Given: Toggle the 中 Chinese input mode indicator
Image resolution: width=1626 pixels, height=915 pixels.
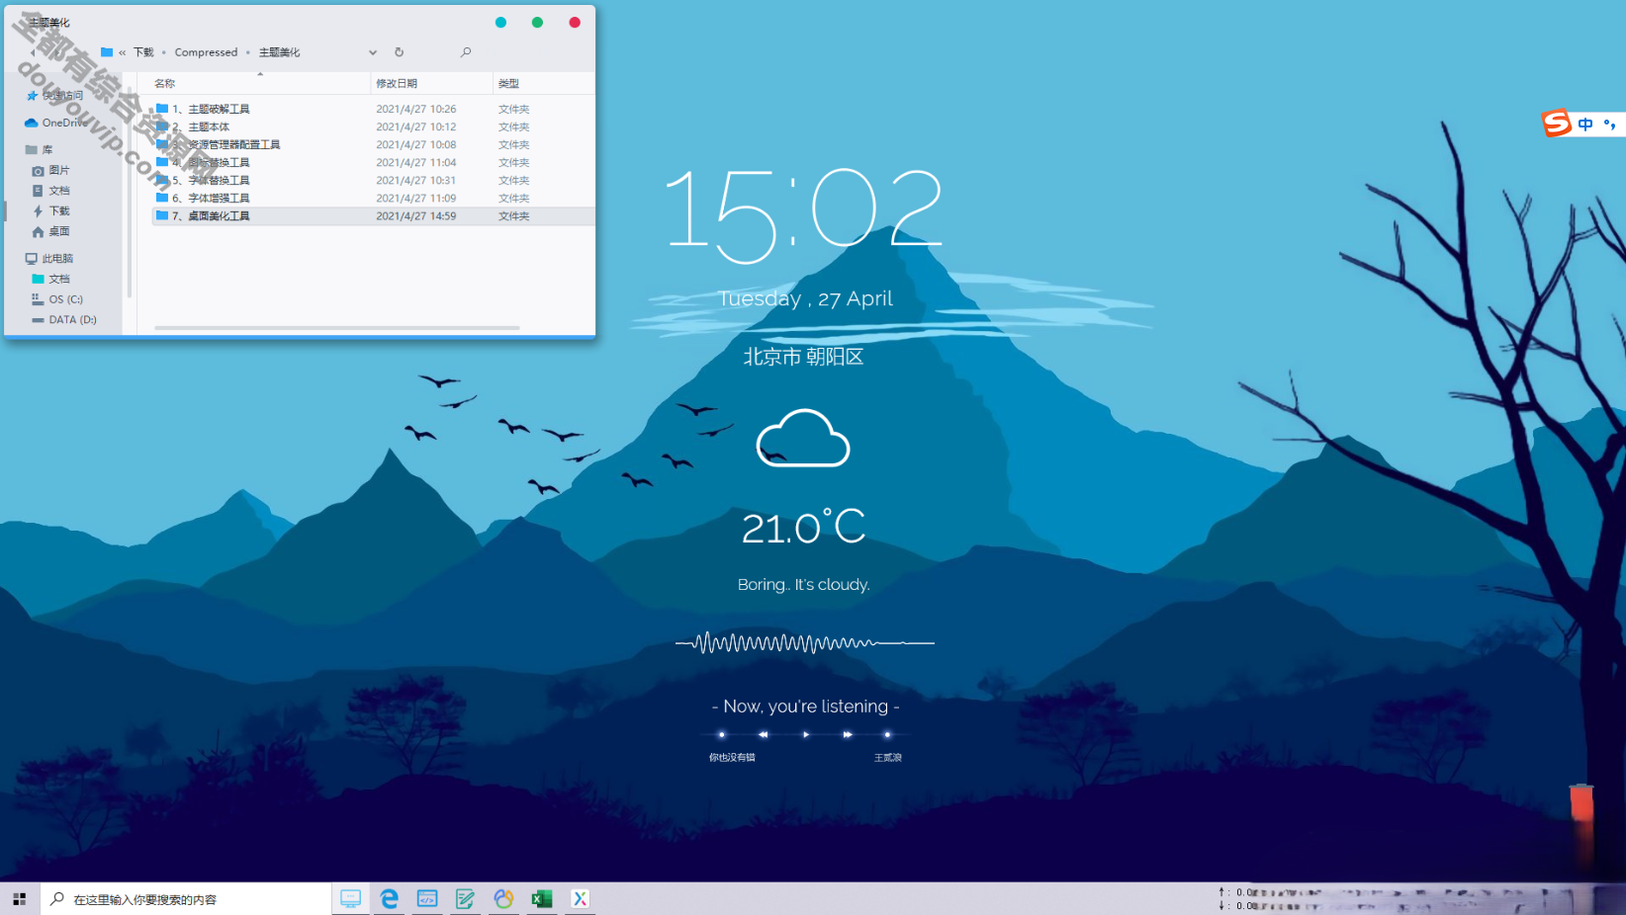Looking at the screenshot, I should point(1585,125).
